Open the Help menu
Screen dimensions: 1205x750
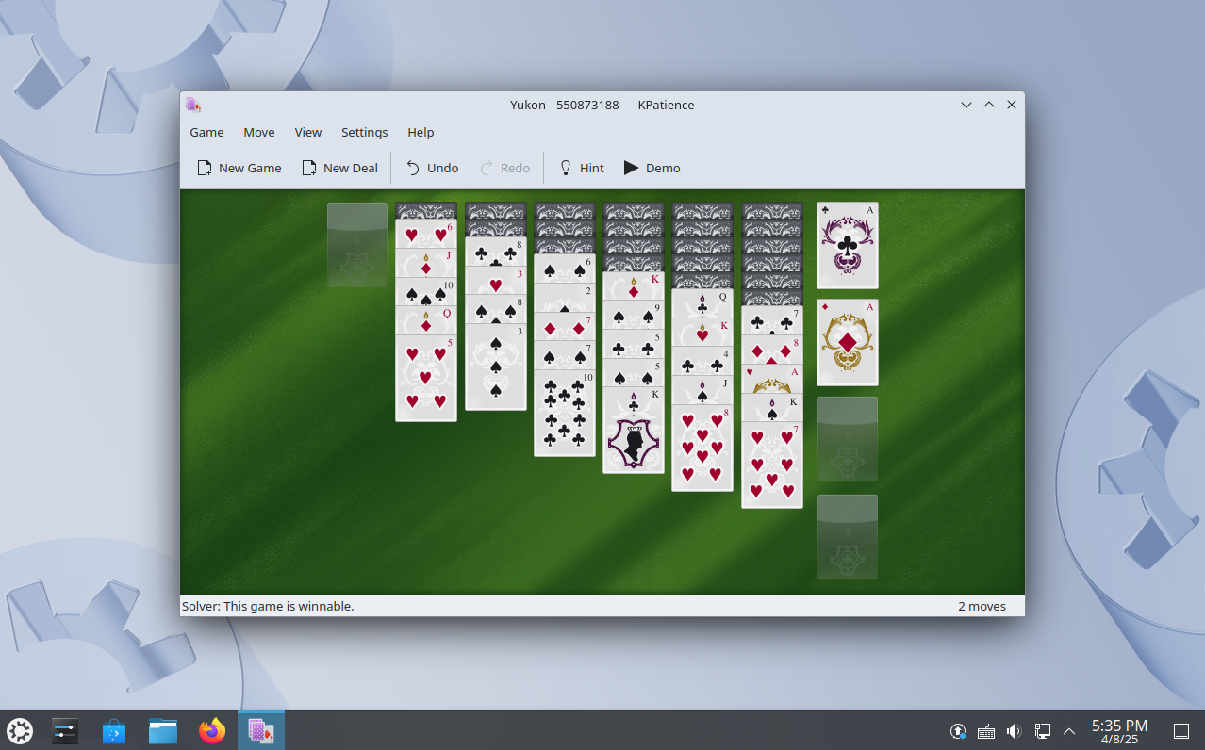tap(421, 132)
